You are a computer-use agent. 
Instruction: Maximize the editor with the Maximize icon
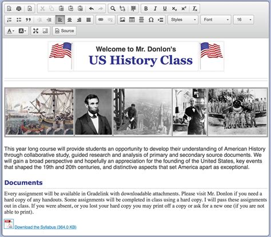point(35,31)
